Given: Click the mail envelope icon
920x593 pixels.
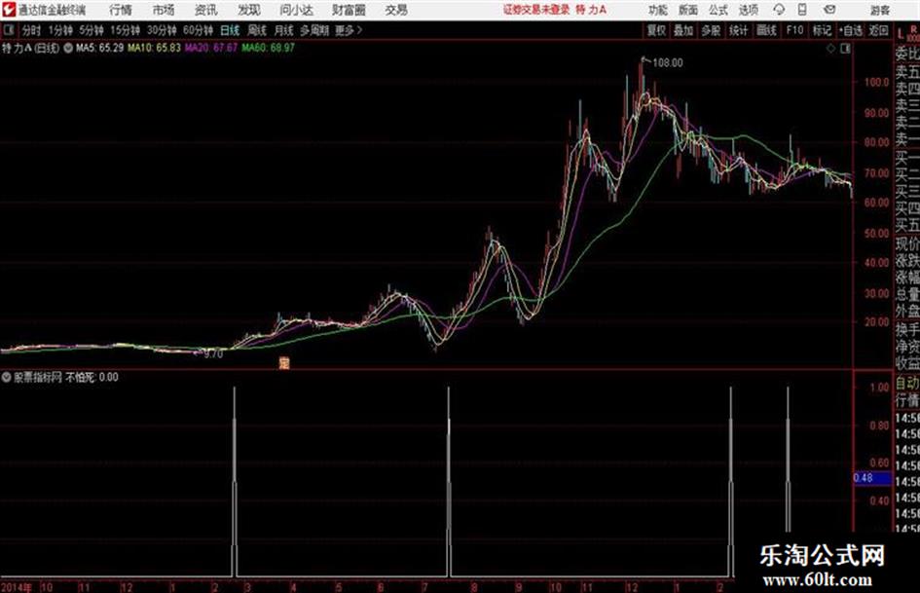Looking at the screenshot, I should (829, 10).
